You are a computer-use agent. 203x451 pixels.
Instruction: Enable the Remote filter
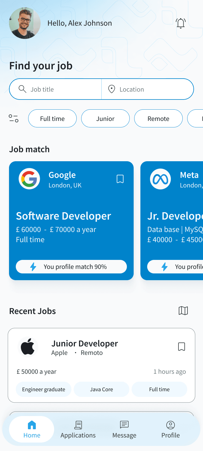click(158, 118)
